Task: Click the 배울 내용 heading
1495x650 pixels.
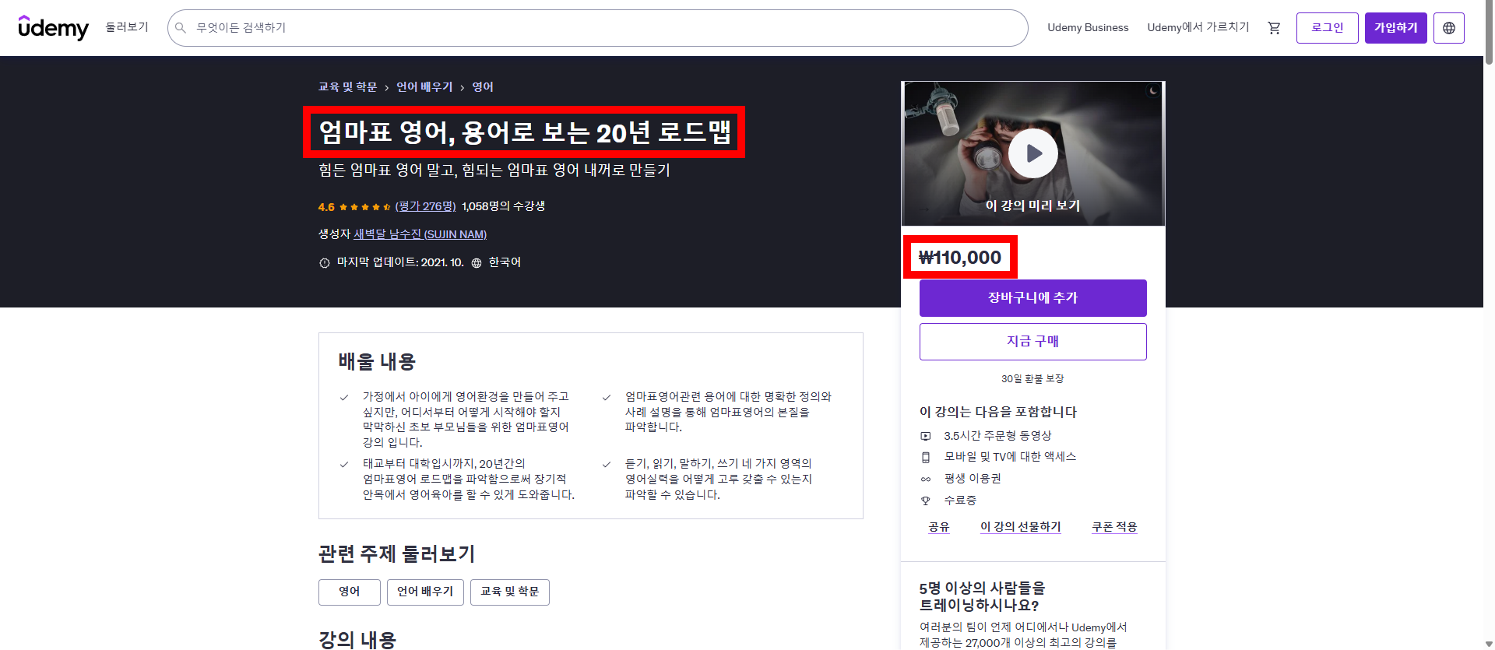Action: (x=377, y=362)
